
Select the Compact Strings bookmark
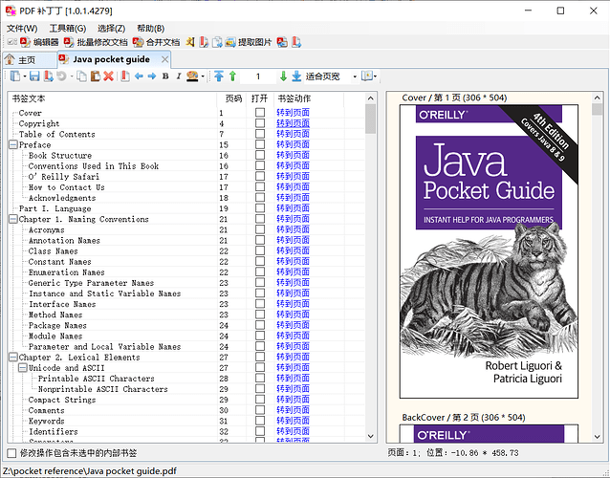click(62, 400)
